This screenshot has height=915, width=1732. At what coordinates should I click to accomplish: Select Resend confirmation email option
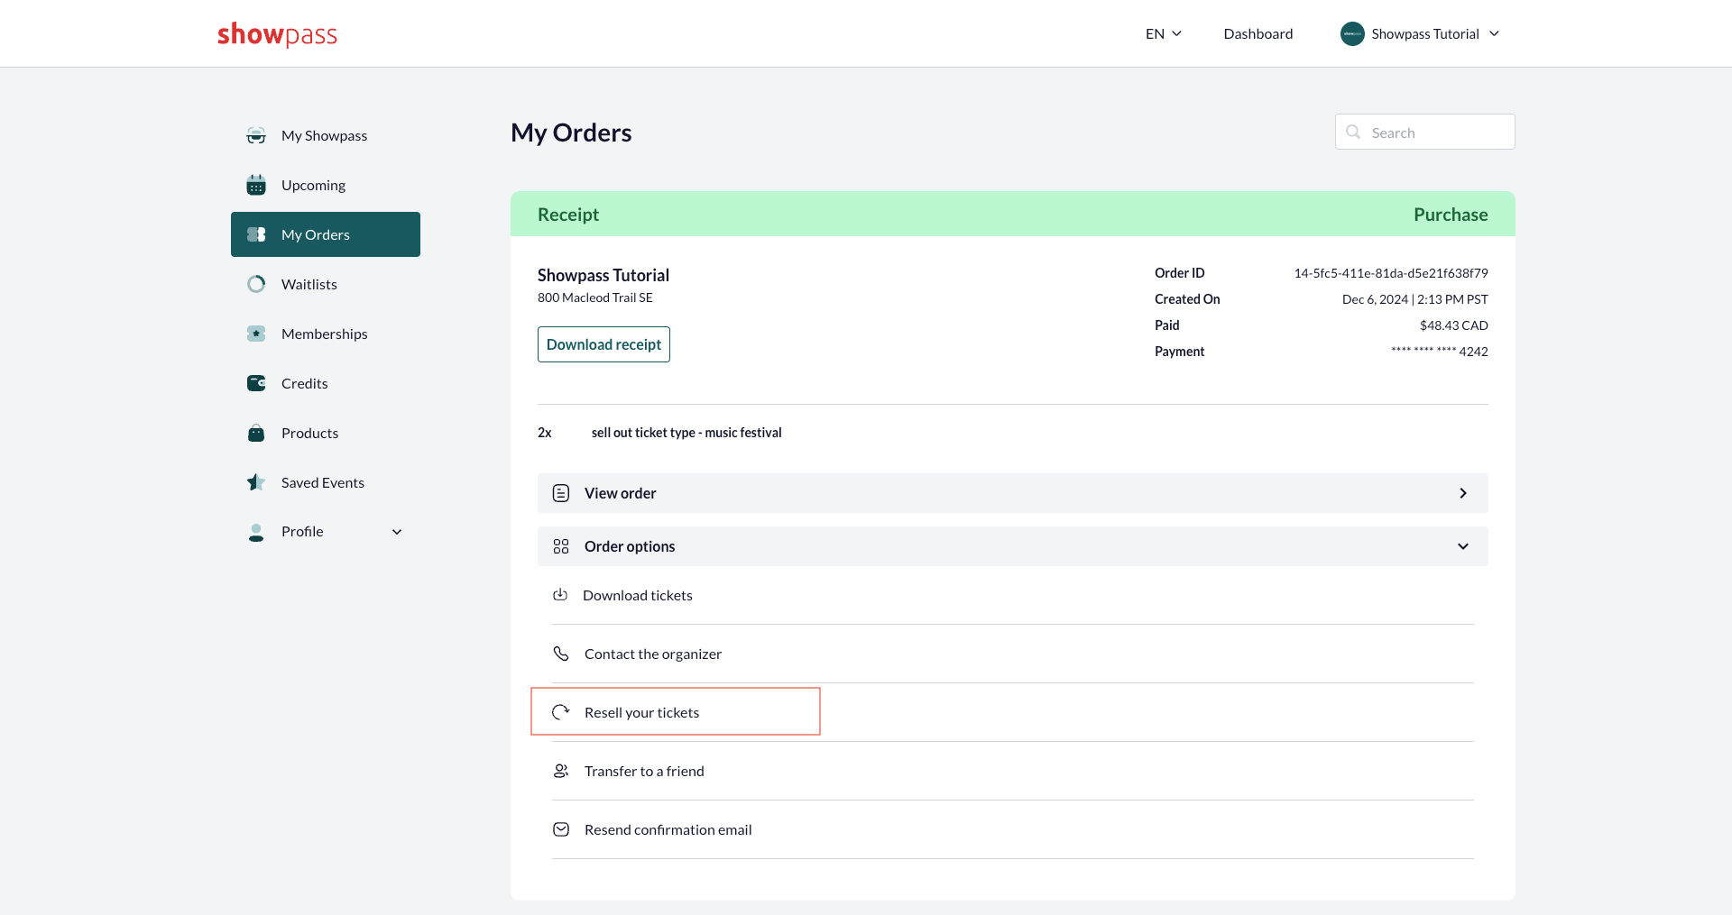1013,829
